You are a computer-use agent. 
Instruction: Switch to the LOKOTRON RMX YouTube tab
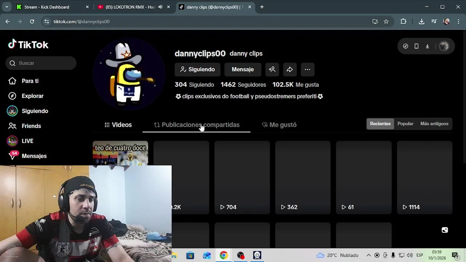[130, 7]
